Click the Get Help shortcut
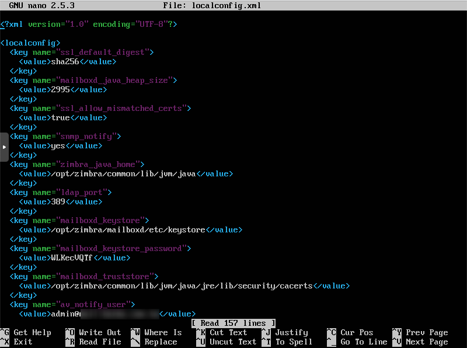467x348 pixels. 26,332
